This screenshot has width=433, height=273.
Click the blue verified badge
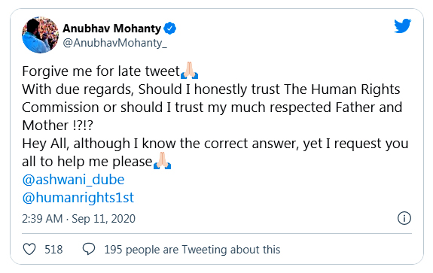pos(169,29)
